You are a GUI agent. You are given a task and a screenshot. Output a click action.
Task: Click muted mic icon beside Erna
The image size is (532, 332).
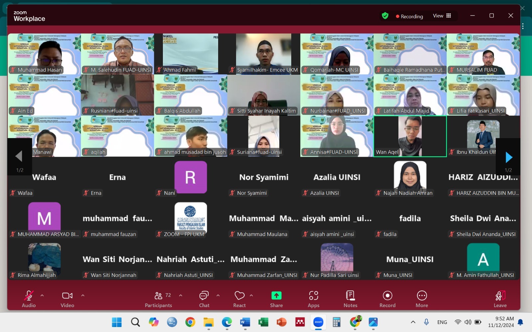(86, 193)
